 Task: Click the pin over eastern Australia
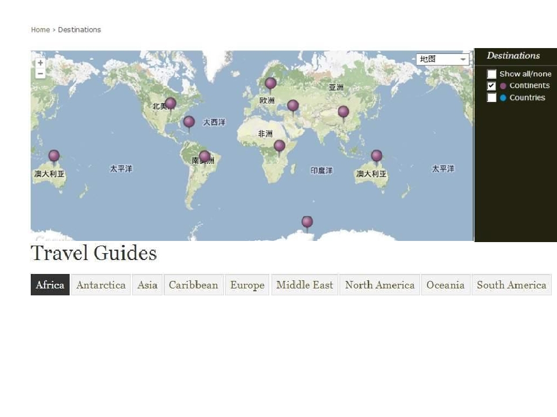tap(377, 155)
